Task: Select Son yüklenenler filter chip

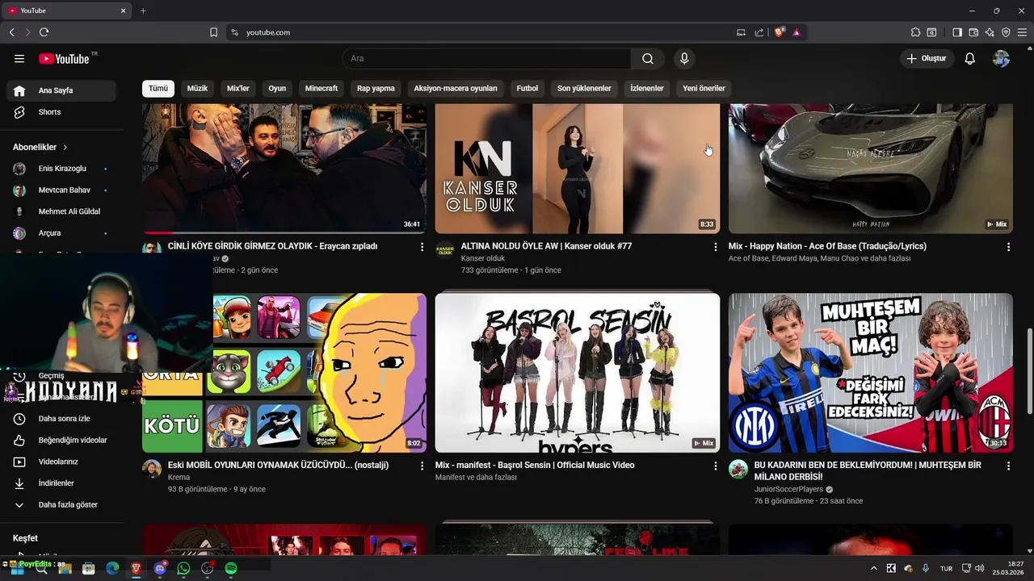Action: [584, 88]
